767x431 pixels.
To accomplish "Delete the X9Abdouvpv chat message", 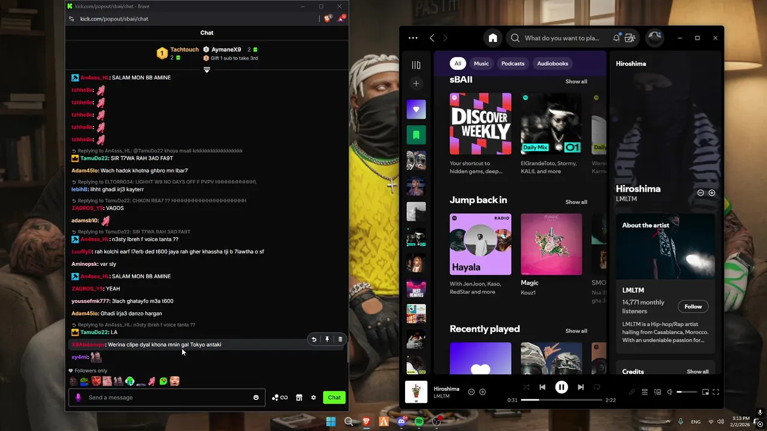I will coord(340,339).
